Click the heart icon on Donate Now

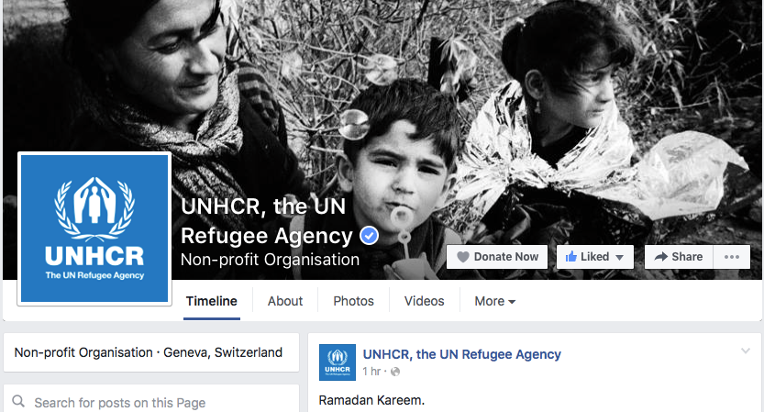(462, 257)
